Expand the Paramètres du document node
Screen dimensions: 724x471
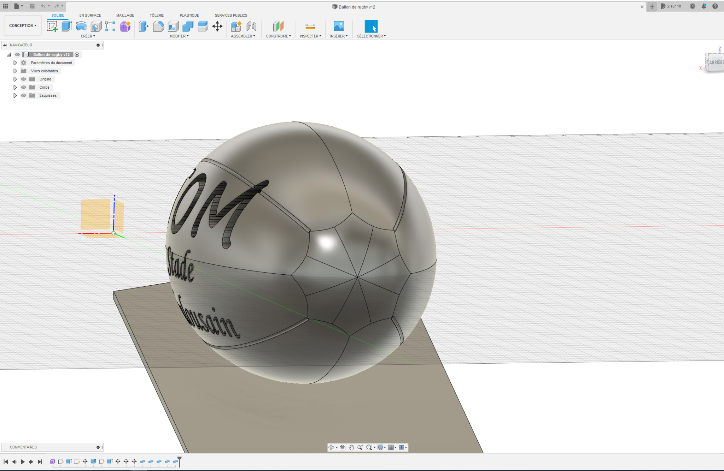click(x=15, y=63)
